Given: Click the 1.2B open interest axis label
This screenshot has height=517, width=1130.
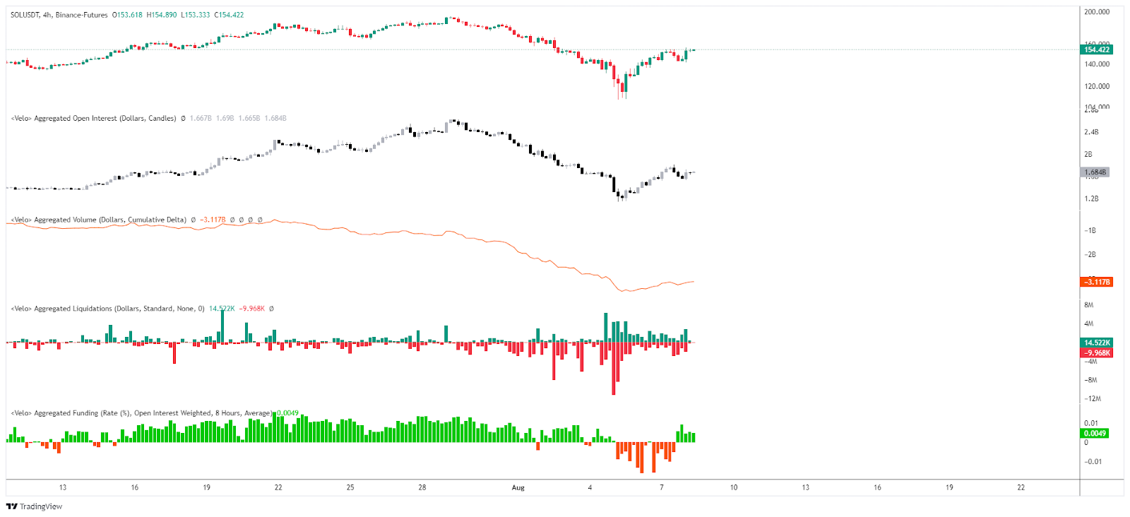Looking at the screenshot, I should [x=1091, y=199].
